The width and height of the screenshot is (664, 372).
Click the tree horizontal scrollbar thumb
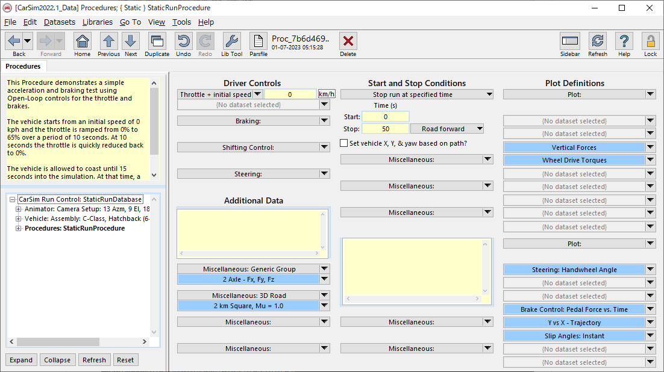[x=58, y=341]
